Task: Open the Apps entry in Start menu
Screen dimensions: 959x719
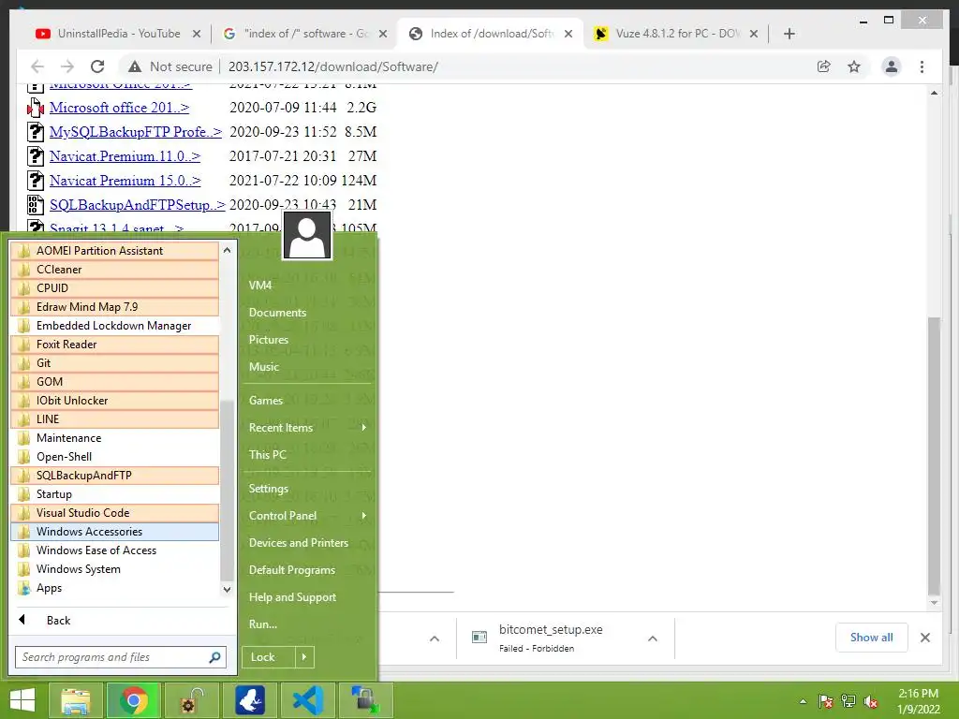Action: coord(115,588)
